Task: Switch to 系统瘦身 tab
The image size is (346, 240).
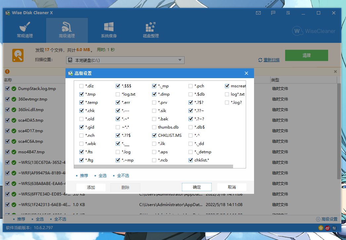Action: [109, 30]
